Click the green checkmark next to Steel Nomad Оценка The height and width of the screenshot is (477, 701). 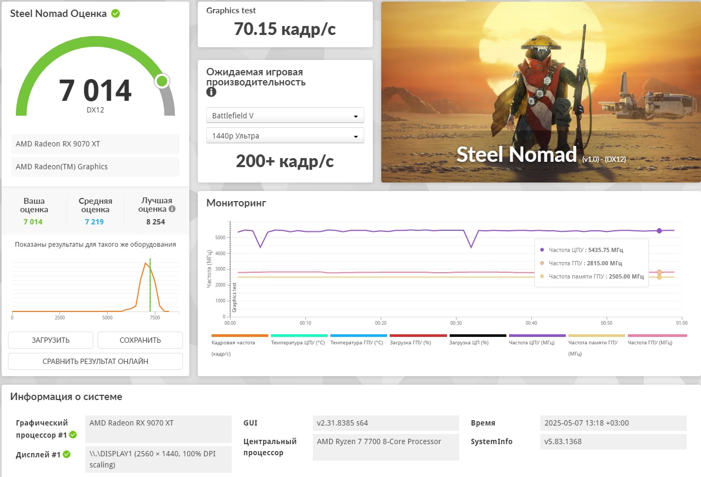pos(116,14)
